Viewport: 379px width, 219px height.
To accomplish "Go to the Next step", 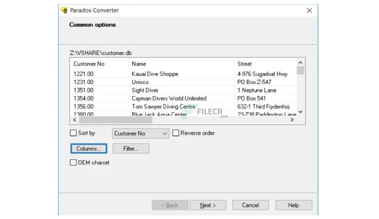I will pos(208,205).
